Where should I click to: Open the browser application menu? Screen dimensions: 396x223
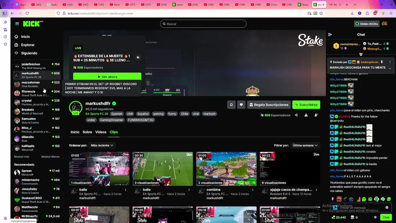coord(391,13)
